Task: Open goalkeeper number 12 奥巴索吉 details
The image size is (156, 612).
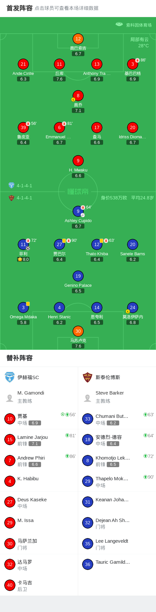Action: (x=78, y=39)
